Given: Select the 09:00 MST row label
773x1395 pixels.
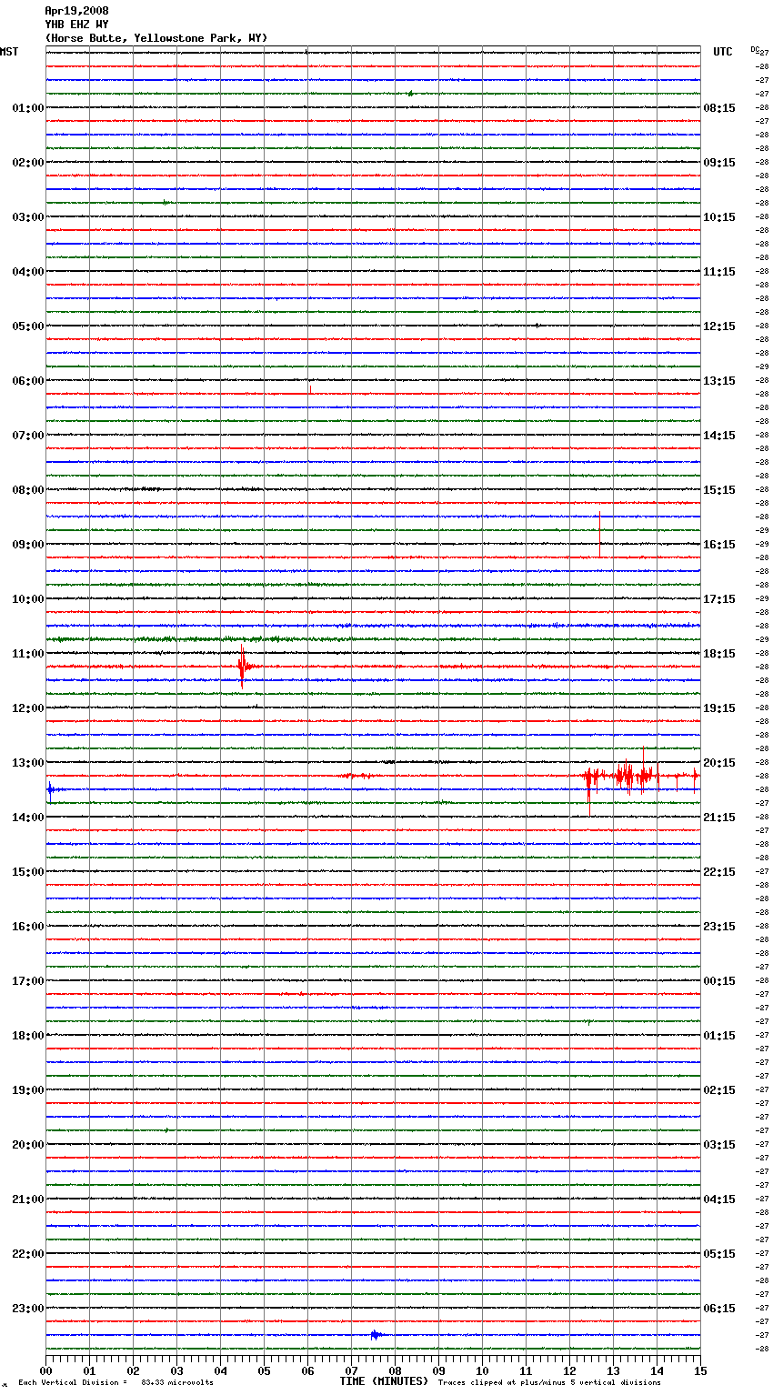Looking at the screenshot, I should [27, 545].
